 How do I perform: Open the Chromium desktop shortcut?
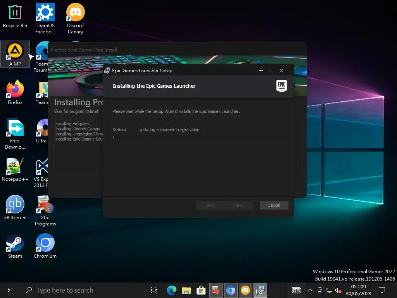[45, 246]
